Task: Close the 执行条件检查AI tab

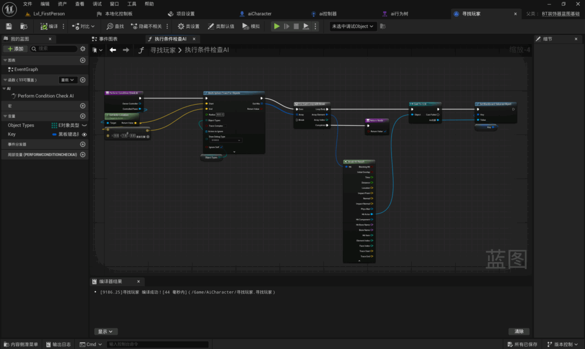Action: 194,39
